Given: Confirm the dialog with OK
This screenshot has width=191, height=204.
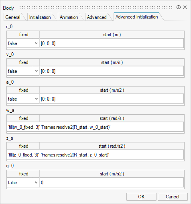Looking at the screenshot, I should coord(141,197).
